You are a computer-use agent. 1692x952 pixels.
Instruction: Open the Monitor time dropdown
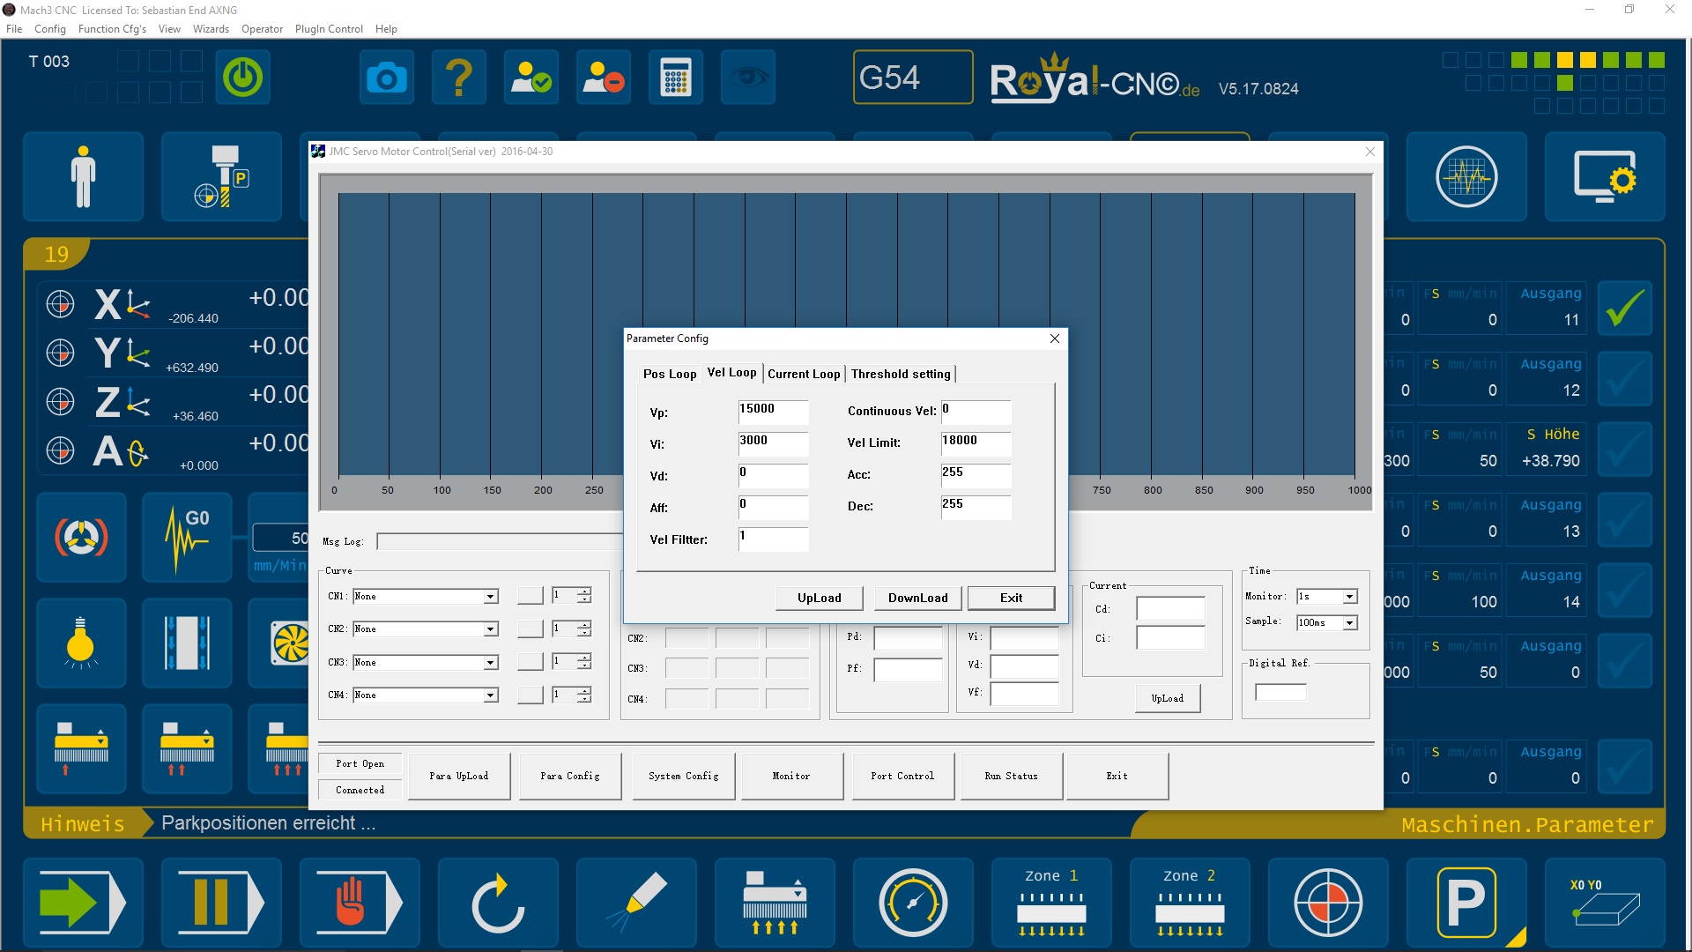pyautogui.click(x=1349, y=597)
